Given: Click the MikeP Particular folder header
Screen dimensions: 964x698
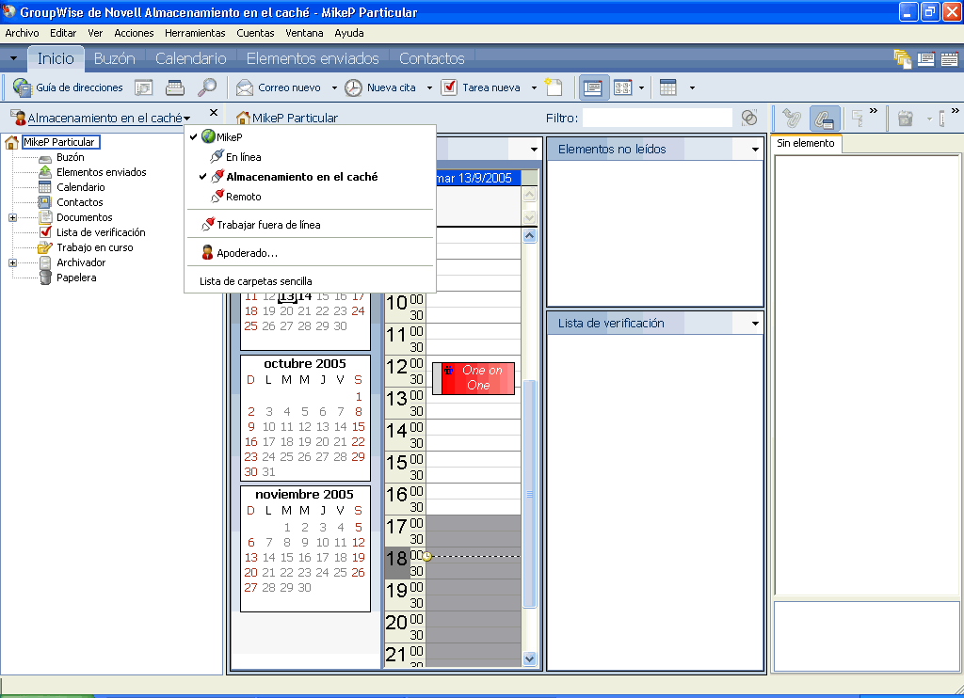Looking at the screenshot, I should coord(288,118).
